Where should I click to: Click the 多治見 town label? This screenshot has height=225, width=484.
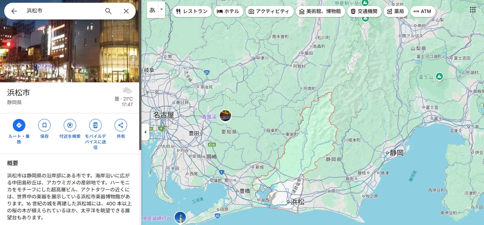click(207, 87)
